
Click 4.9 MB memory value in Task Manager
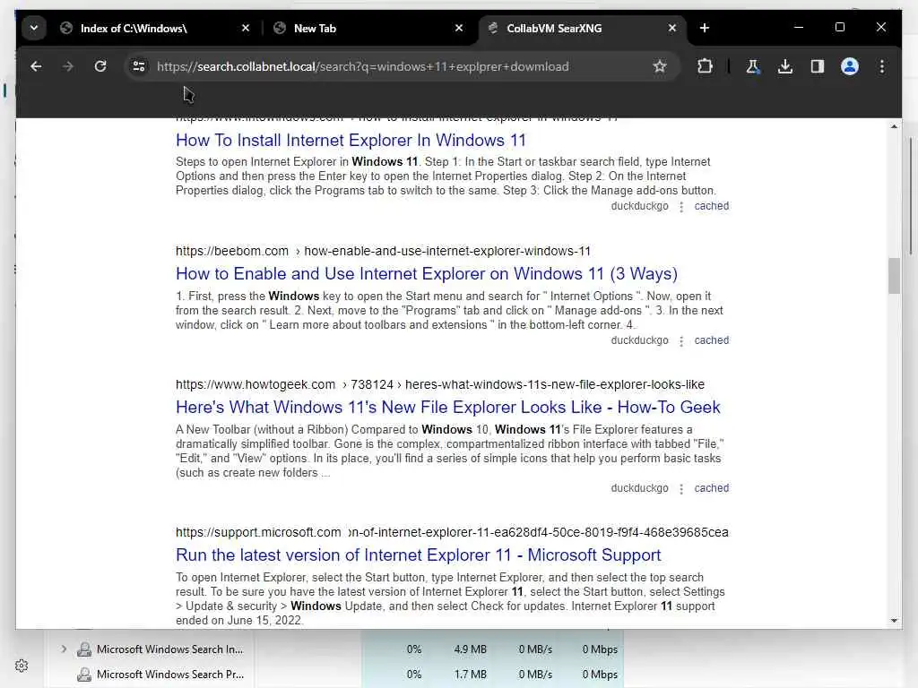(470, 649)
